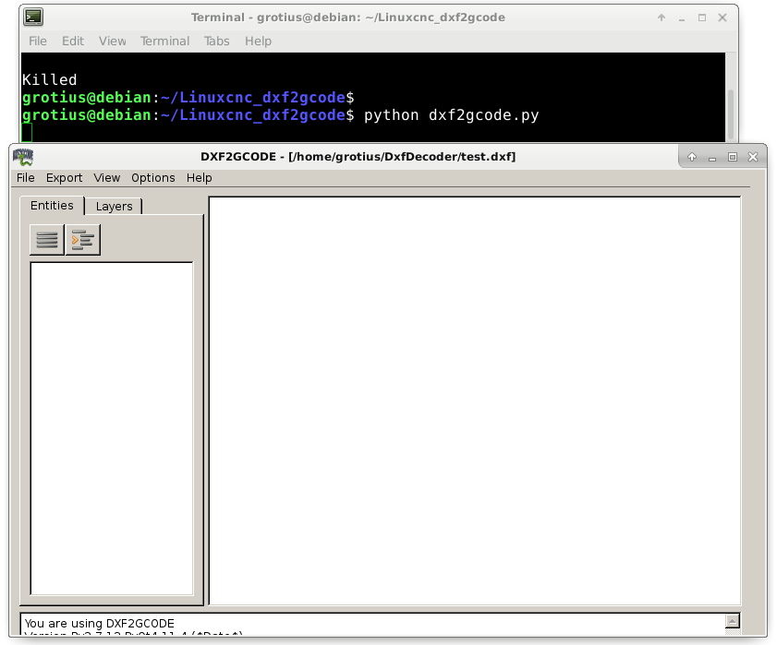
Task: Open the DXF2GCODE View menu
Action: [x=107, y=178]
